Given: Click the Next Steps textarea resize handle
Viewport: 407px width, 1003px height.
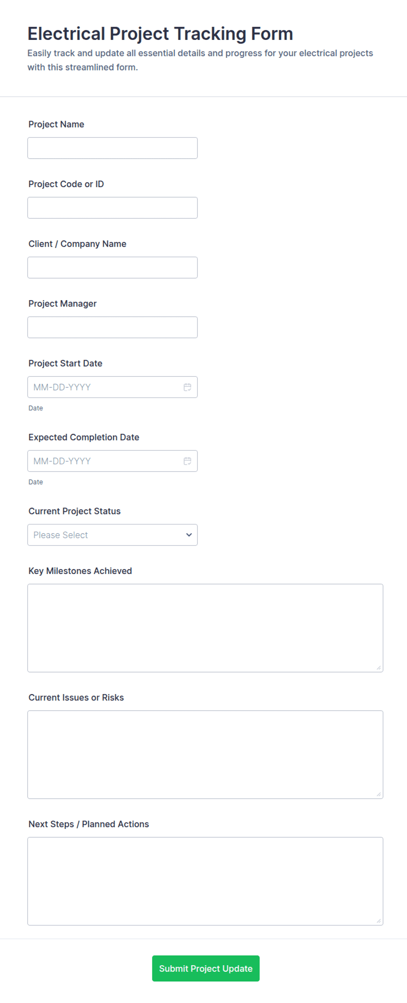Looking at the screenshot, I should click(379, 921).
